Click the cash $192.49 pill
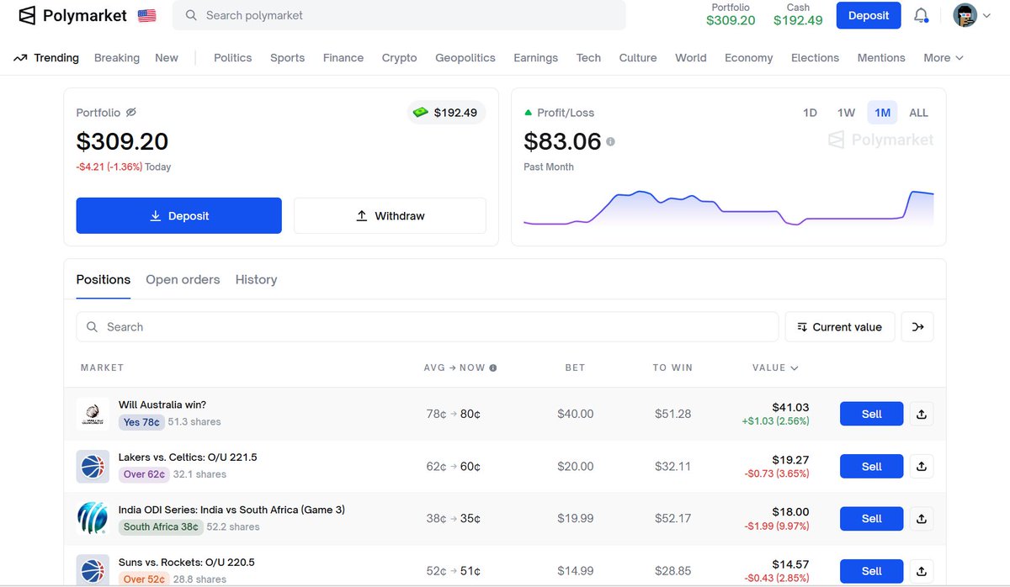This screenshot has width=1010, height=587. 446,112
